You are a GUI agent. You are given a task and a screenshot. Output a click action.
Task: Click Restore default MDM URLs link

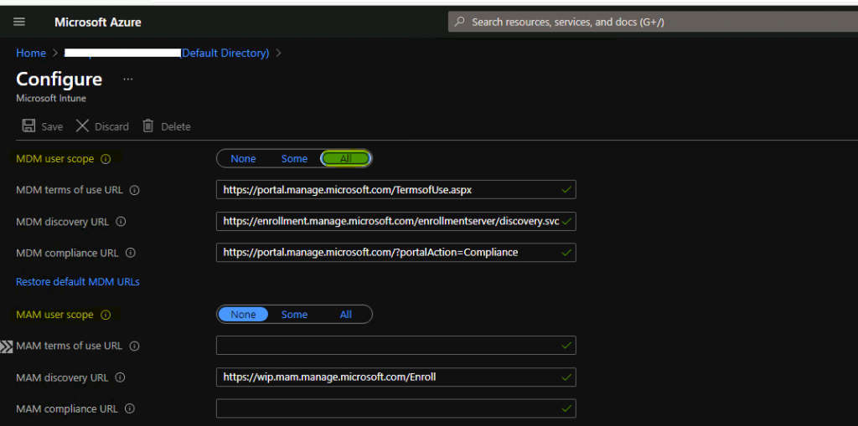78,282
